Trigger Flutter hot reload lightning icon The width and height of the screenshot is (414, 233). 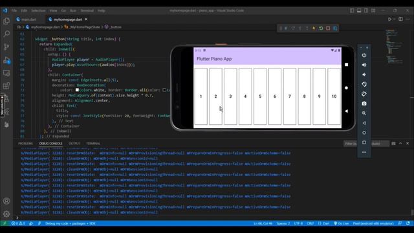pos(314,28)
